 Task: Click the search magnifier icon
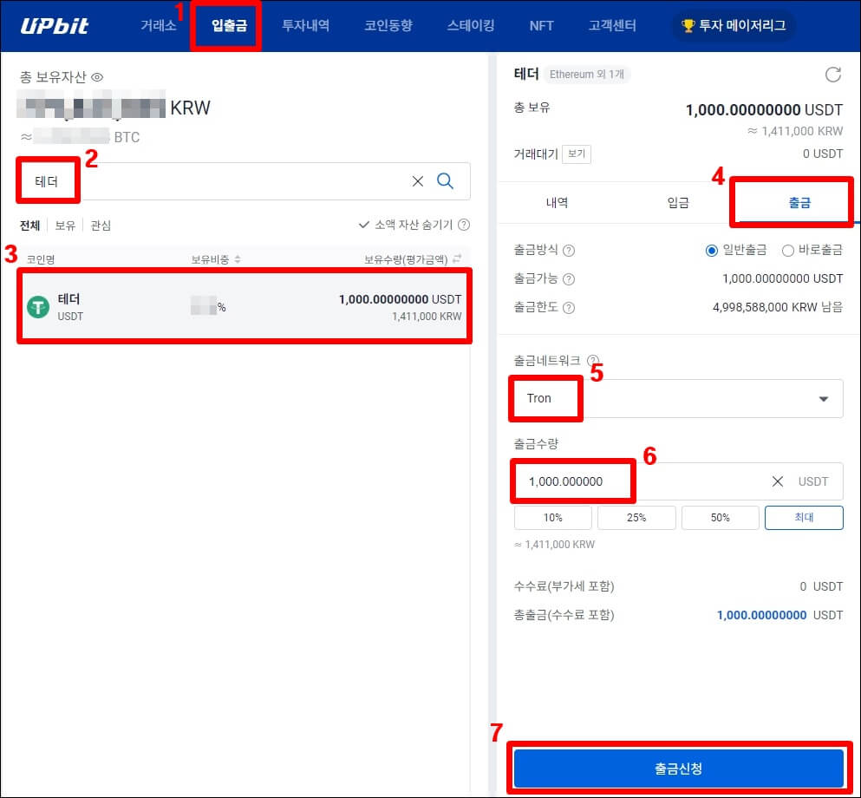pos(446,180)
